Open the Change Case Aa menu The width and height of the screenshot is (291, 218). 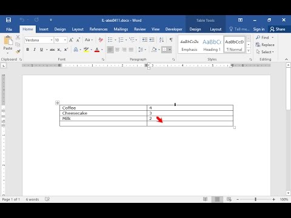(x=89, y=40)
